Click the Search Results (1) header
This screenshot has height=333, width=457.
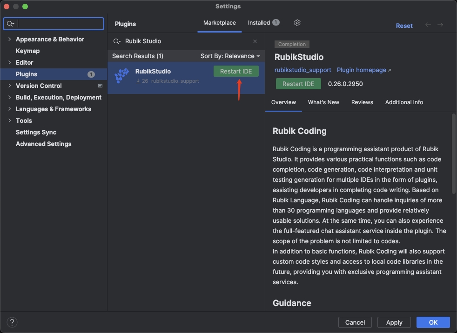[138, 56]
